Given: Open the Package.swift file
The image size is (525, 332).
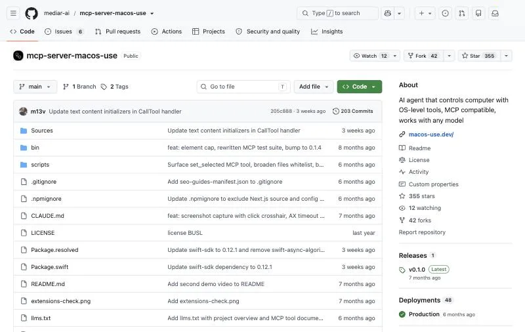Looking at the screenshot, I should coord(50,267).
